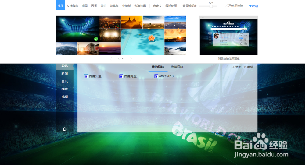Select the ocean wave skin thumbnail
Viewport: 305px width, 165px height.
click(66, 48)
